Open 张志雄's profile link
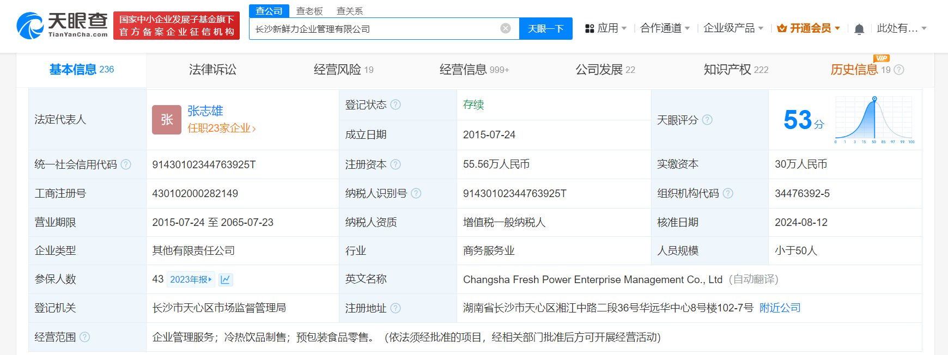The image size is (948, 355). click(x=205, y=111)
